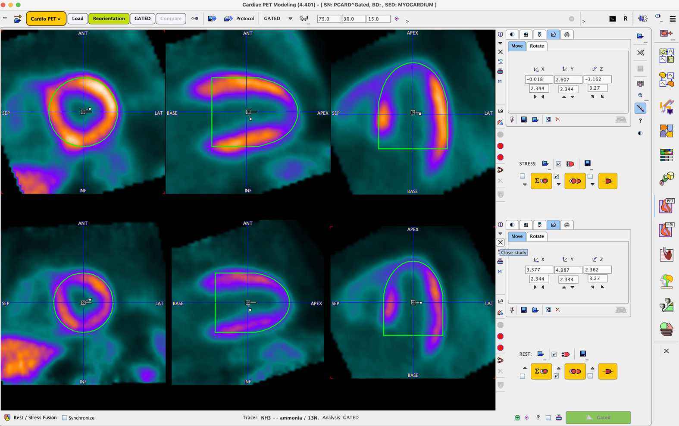Click the question mark help icon in side strip
Screen dimensions: 679x426
(640, 121)
